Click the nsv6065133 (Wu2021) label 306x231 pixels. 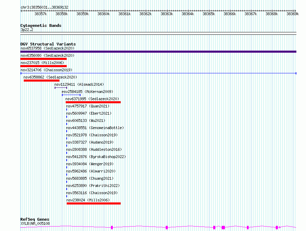(x=86, y=120)
